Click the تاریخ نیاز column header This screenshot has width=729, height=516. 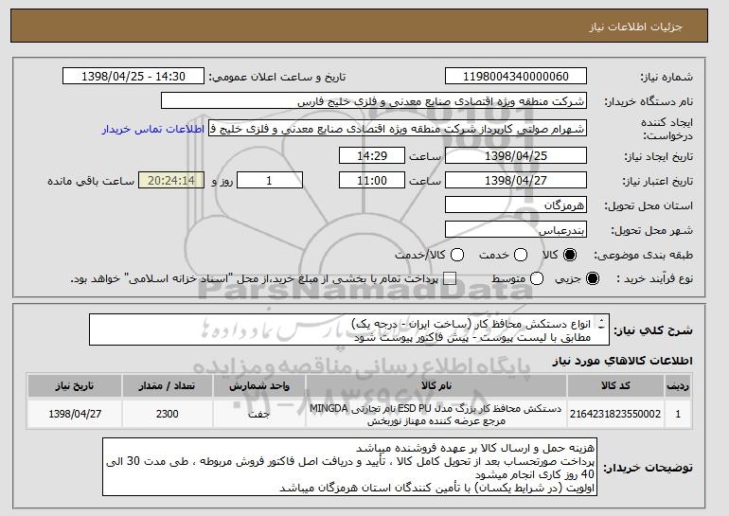pos(75,386)
